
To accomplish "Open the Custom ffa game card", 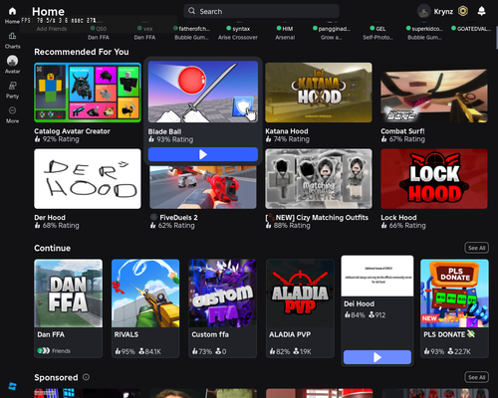I will coord(222,308).
